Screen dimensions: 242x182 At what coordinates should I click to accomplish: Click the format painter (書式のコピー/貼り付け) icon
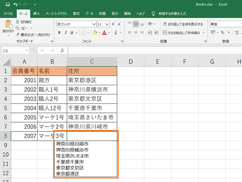click(17, 34)
